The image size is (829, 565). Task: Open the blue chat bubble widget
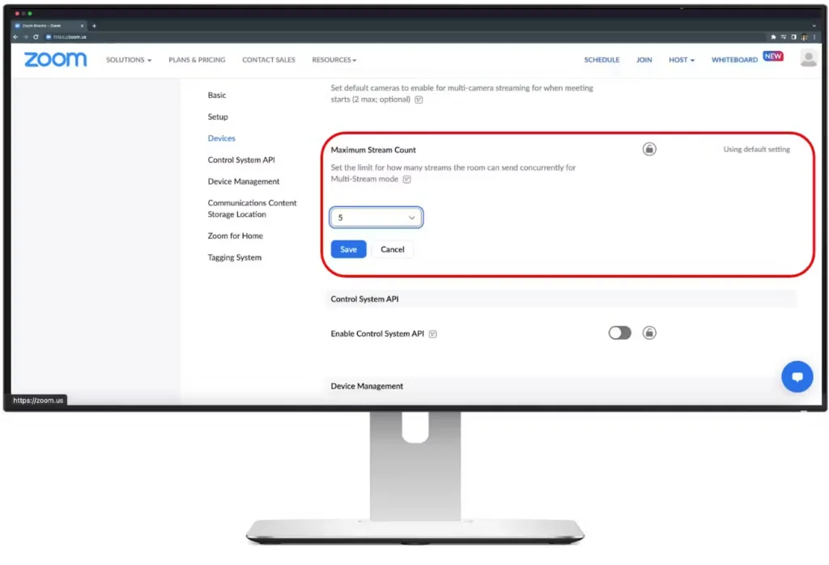pyautogui.click(x=797, y=377)
